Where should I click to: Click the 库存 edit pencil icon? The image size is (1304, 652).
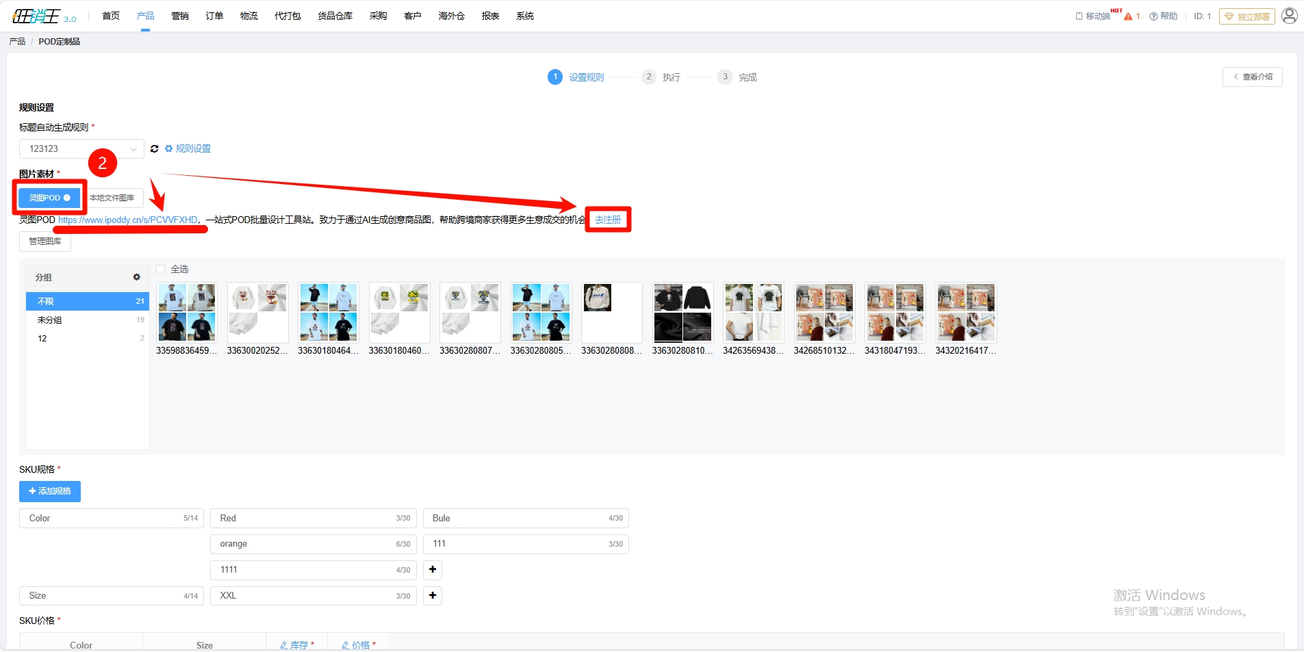283,645
